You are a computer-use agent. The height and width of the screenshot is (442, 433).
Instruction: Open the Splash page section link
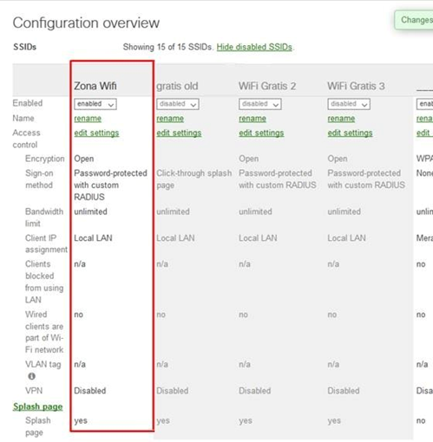pos(38,406)
